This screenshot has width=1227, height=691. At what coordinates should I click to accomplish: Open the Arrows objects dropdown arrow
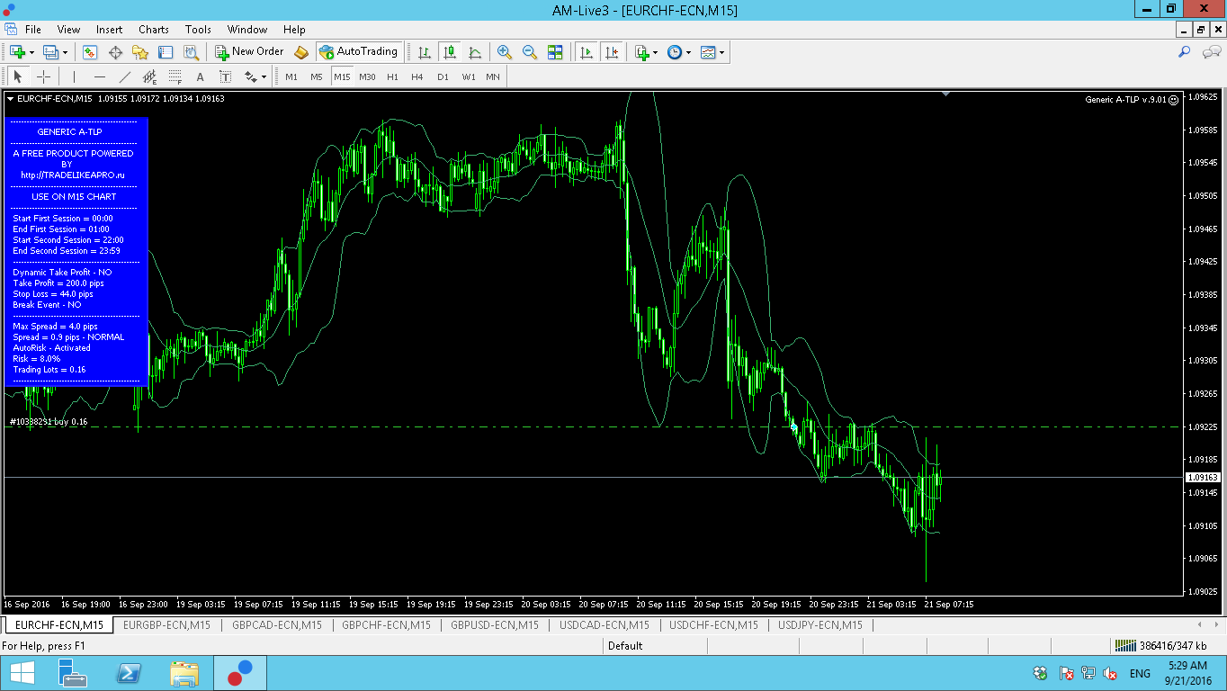coord(264,76)
